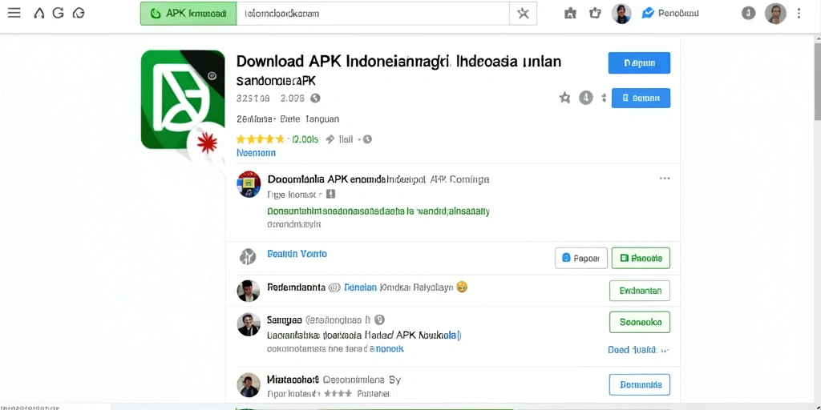Click the top blue button beside the title

coord(639,63)
